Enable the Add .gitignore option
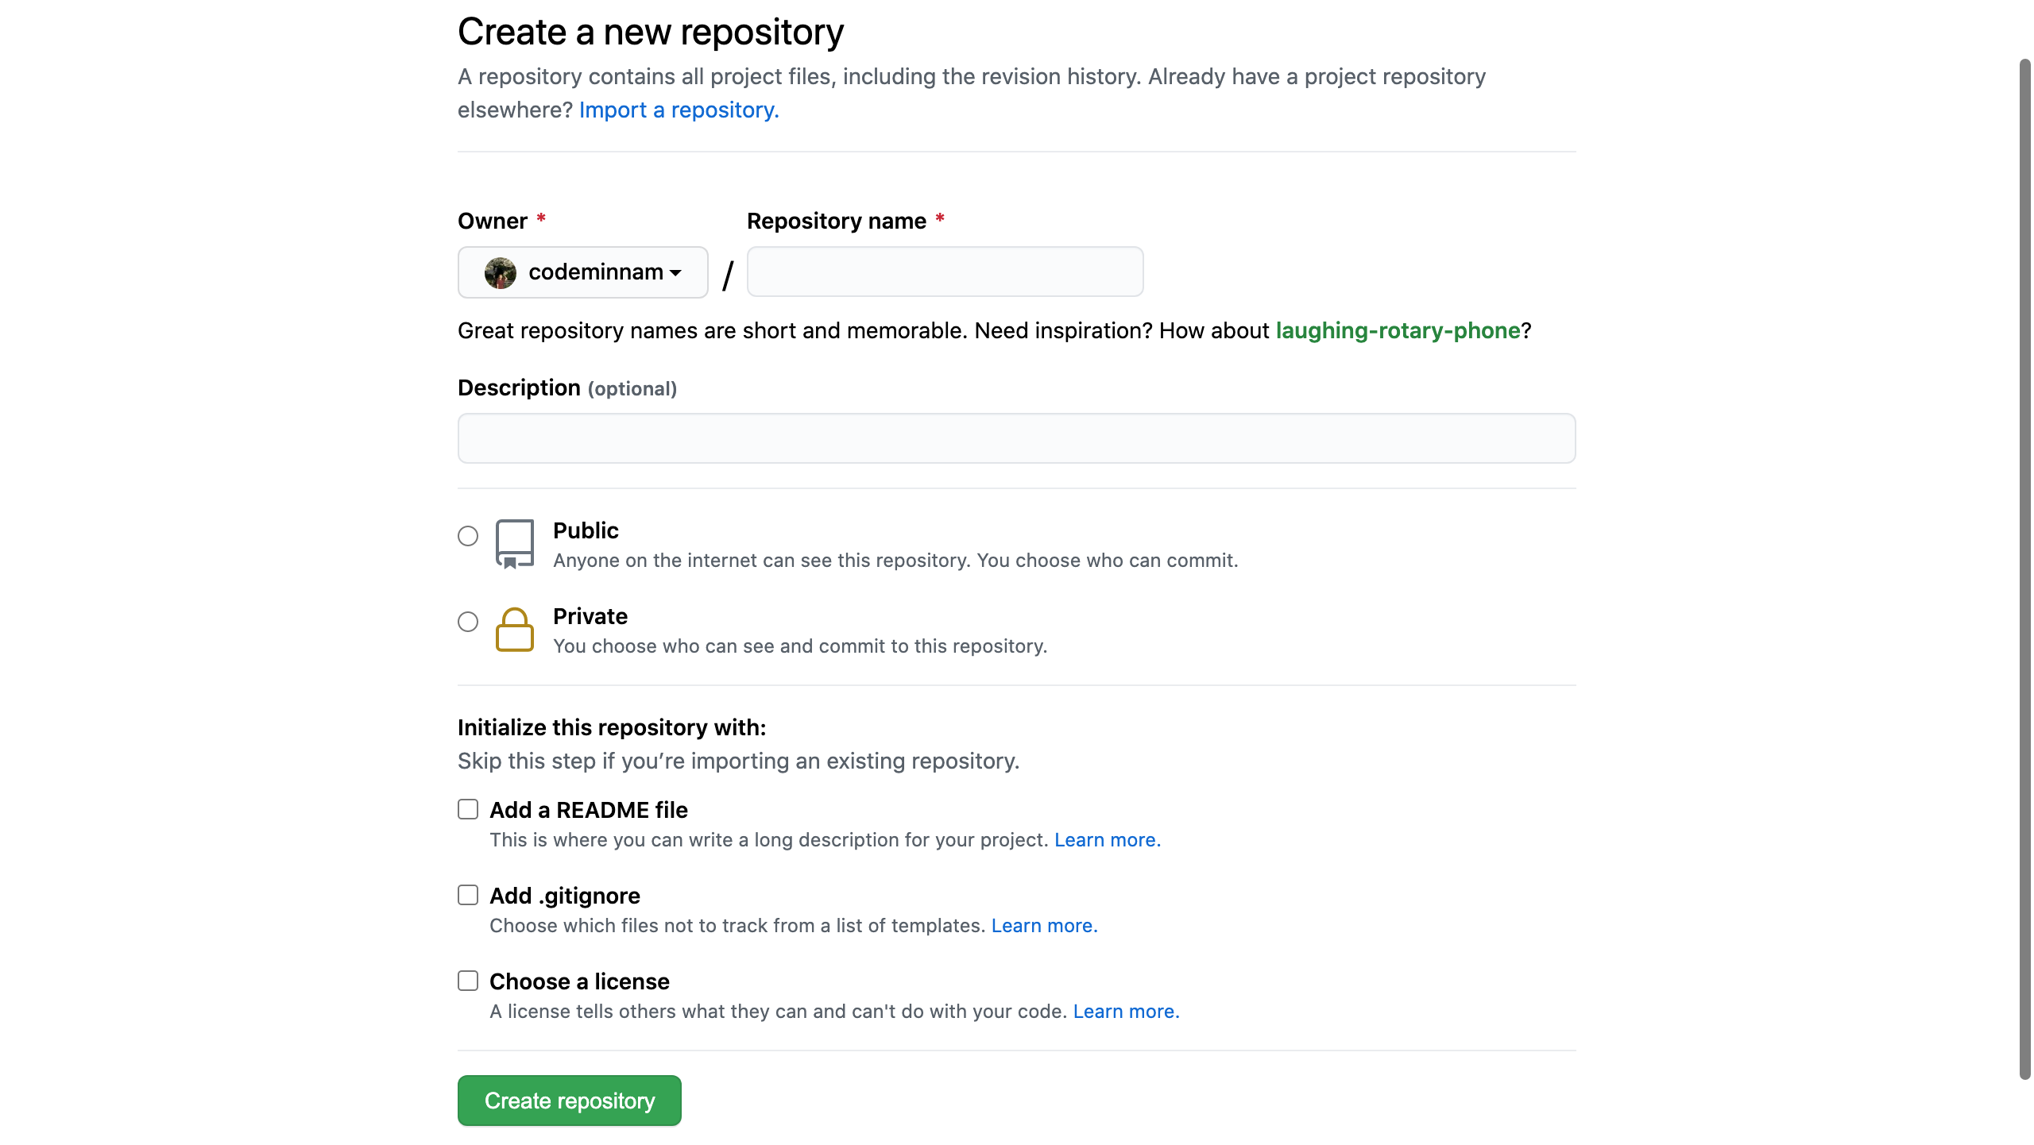This screenshot has height=1145, width=2034. [467, 895]
